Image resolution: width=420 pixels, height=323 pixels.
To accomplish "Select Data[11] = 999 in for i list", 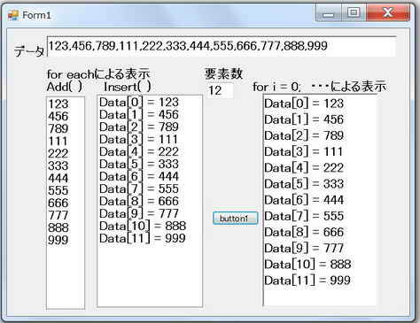I will (x=307, y=281).
